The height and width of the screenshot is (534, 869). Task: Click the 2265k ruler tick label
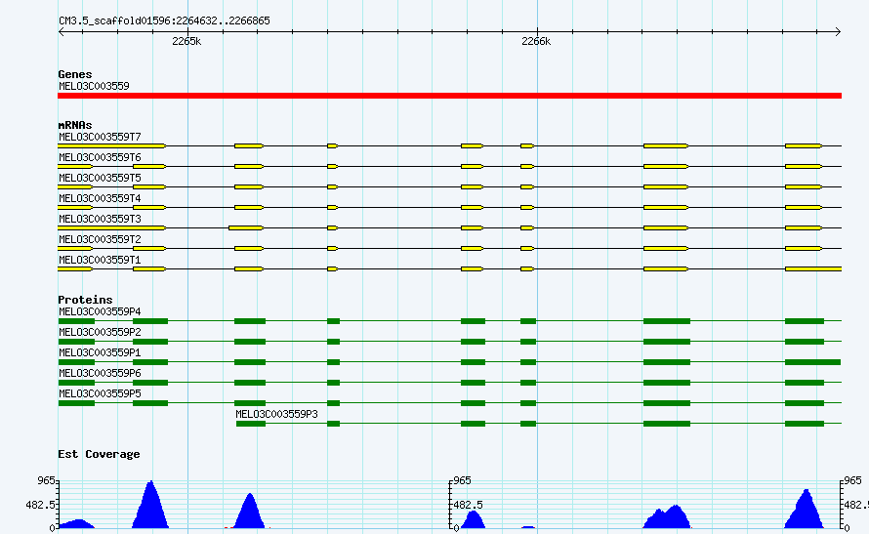click(x=186, y=42)
